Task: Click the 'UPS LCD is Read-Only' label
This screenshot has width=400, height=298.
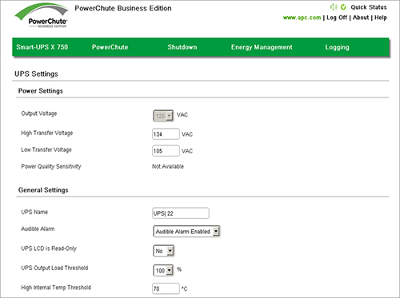Action: (x=49, y=248)
